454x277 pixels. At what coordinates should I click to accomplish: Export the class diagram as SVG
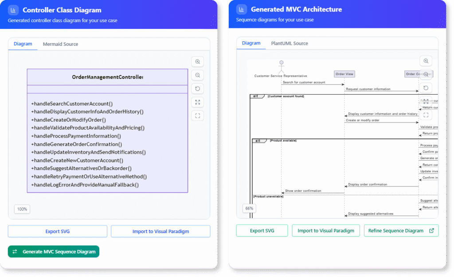point(57,231)
